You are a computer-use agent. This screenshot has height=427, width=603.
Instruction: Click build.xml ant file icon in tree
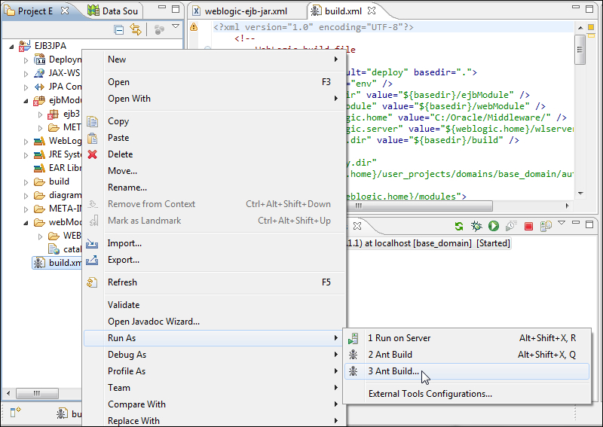(38, 263)
